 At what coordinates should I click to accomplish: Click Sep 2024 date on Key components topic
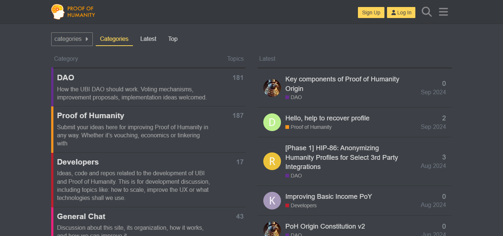pos(433,92)
